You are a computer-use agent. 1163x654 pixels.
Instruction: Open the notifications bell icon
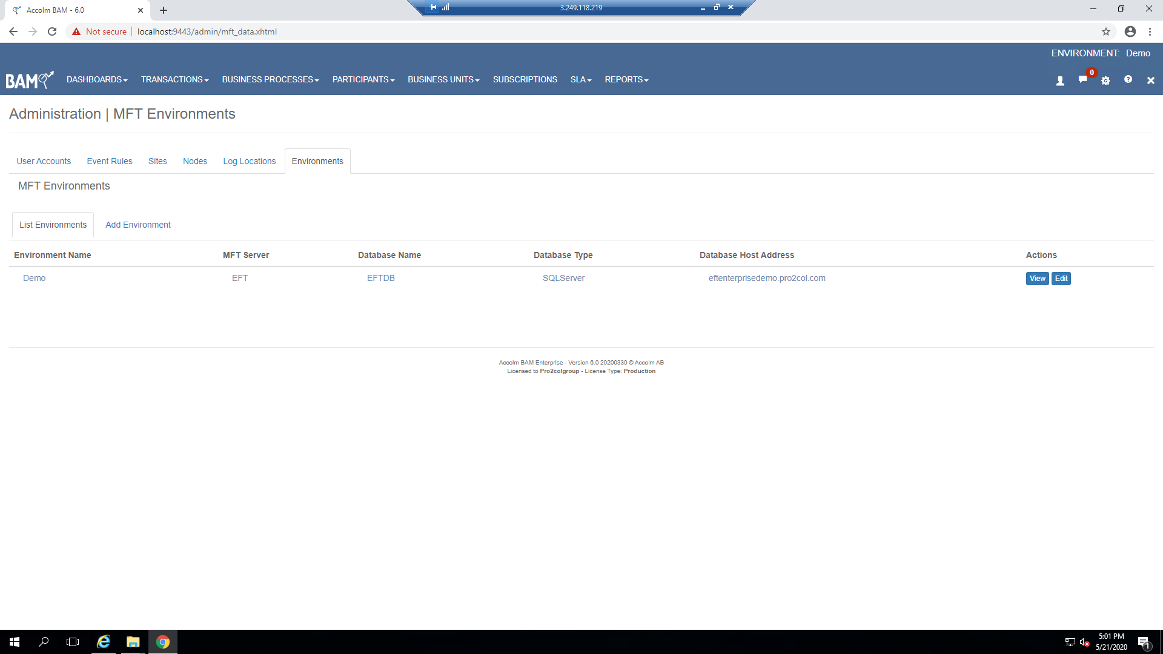point(1084,79)
